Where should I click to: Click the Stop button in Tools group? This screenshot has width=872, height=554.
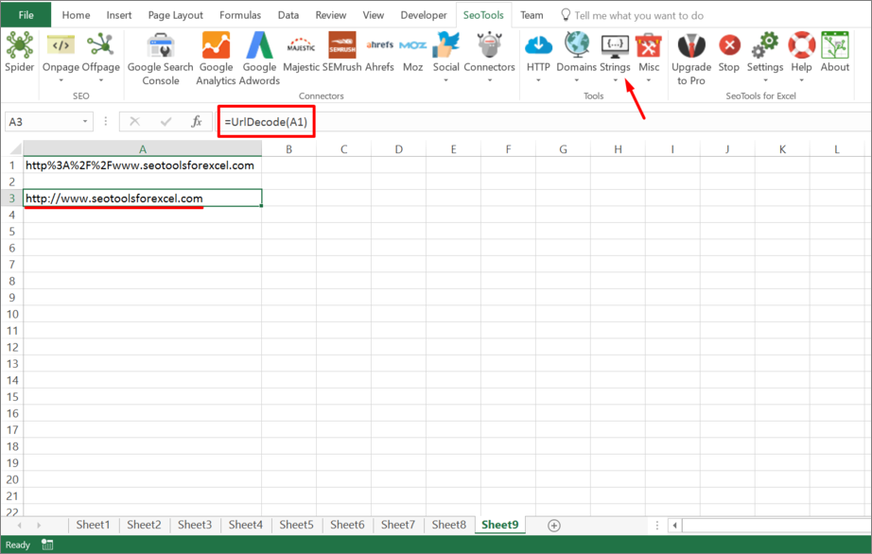click(728, 52)
